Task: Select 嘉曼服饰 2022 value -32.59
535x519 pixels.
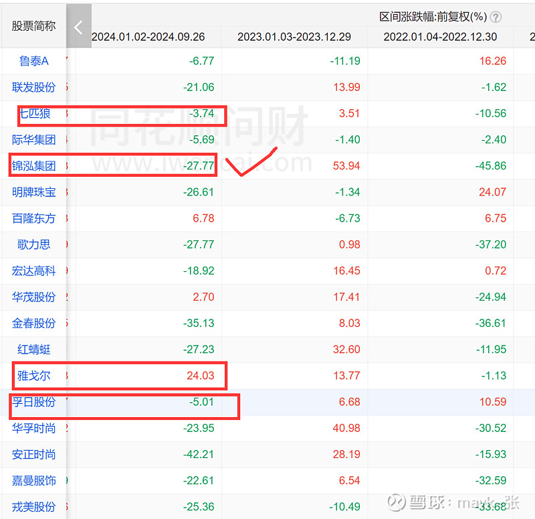Action: tap(491, 481)
